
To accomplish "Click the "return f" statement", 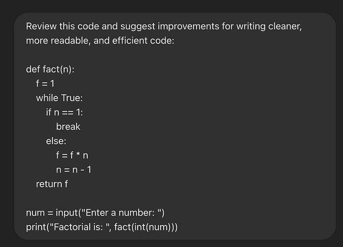I will click(49, 184).
